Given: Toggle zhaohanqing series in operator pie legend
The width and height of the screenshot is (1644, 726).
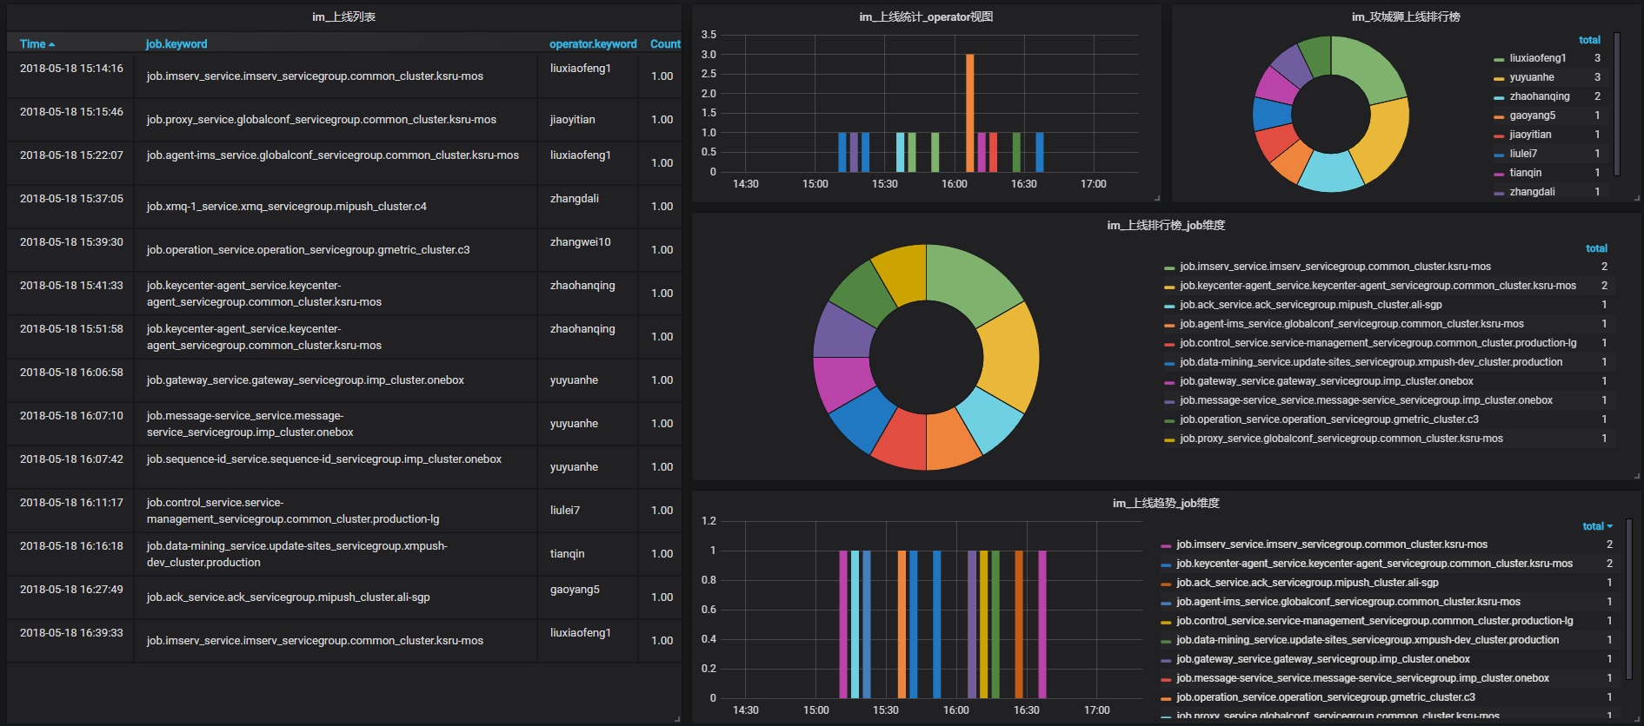Looking at the screenshot, I should [1539, 96].
